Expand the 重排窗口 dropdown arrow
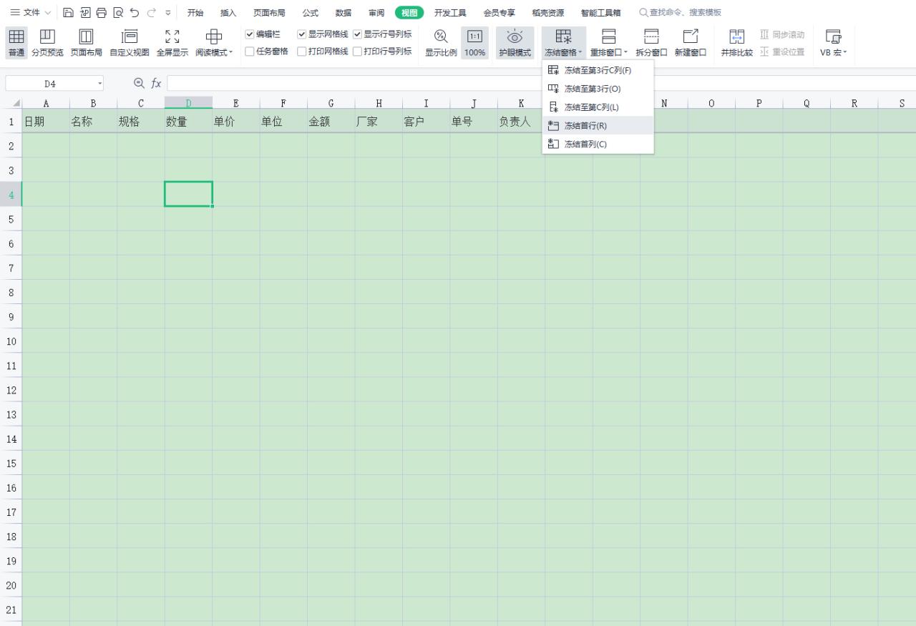The height and width of the screenshot is (626, 916). point(626,52)
